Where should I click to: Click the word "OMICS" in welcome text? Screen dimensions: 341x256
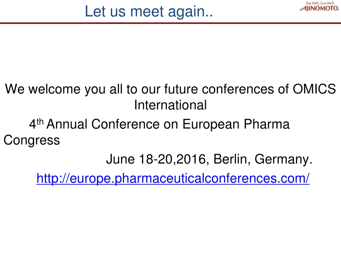click(314, 89)
